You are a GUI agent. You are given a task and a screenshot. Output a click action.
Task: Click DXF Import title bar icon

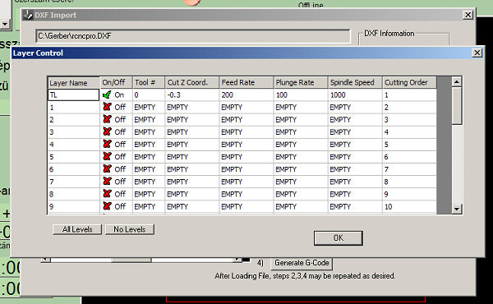tap(28, 15)
